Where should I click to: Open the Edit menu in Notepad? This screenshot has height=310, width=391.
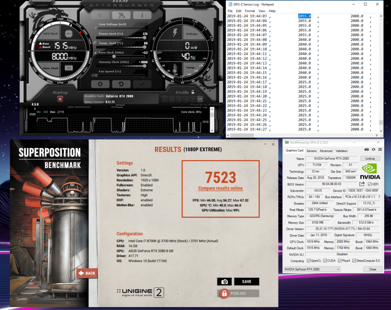pos(239,11)
